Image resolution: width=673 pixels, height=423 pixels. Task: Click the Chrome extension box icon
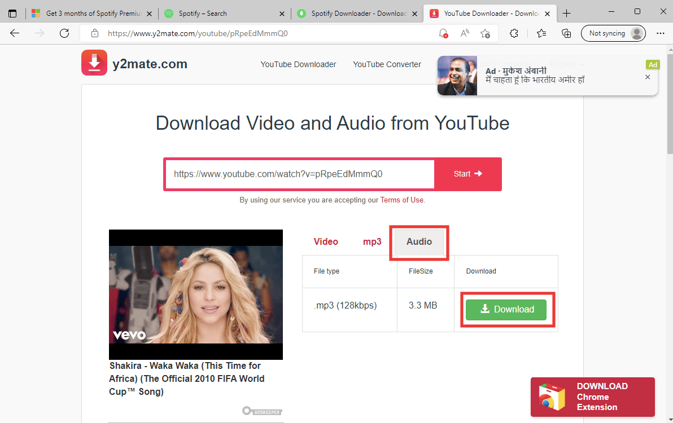click(552, 397)
